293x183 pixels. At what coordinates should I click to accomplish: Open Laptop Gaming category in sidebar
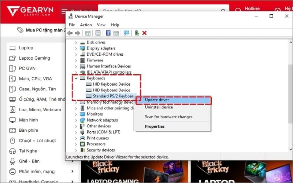[34, 58]
